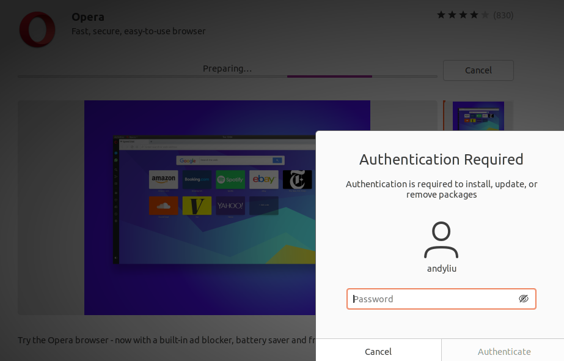Click the (830) reviews count
Screen dimensions: 564x361
[504, 15]
